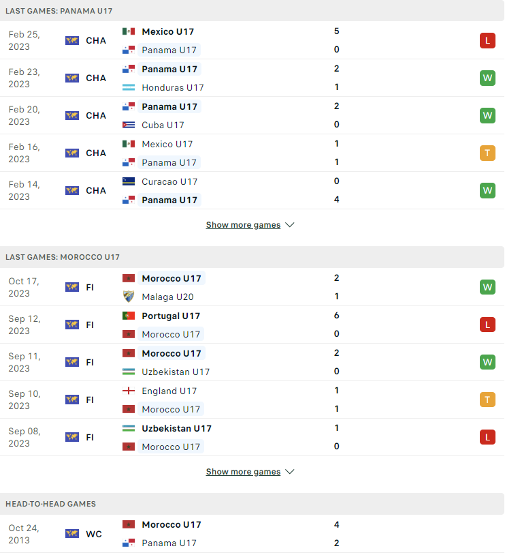Open Portugal U17 team link
This screenshot has width=505, height=555.
pos(171,316)
